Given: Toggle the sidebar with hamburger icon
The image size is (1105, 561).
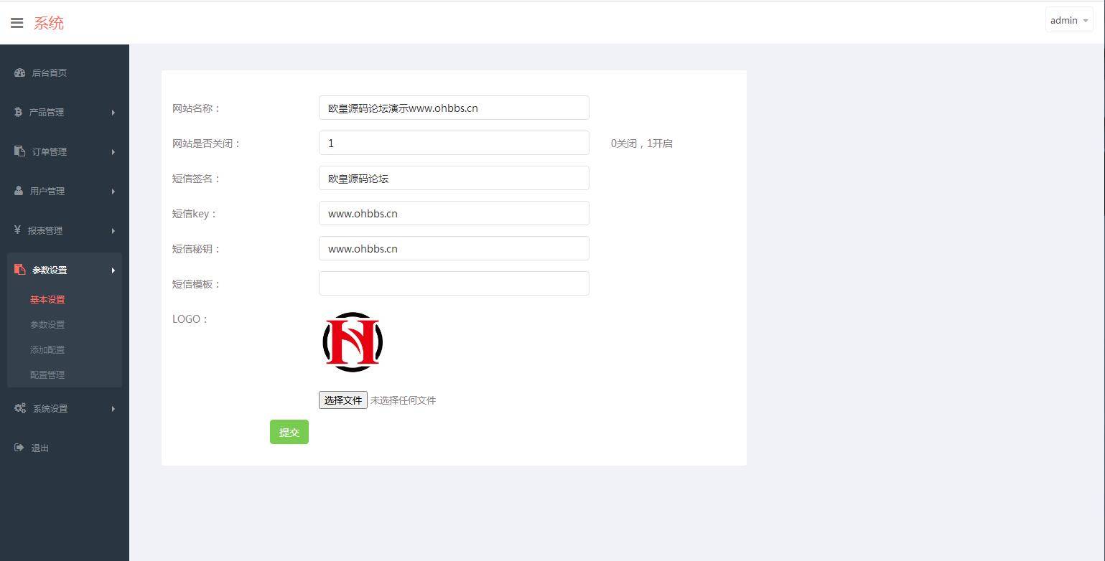Looking at the screenshot, I should point(17,22).
